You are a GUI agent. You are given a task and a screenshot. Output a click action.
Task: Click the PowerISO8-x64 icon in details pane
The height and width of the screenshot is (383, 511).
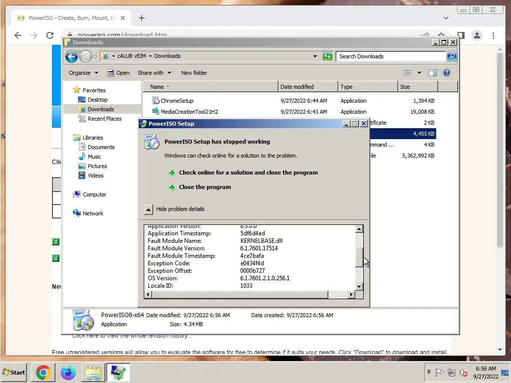coord(83,320)
